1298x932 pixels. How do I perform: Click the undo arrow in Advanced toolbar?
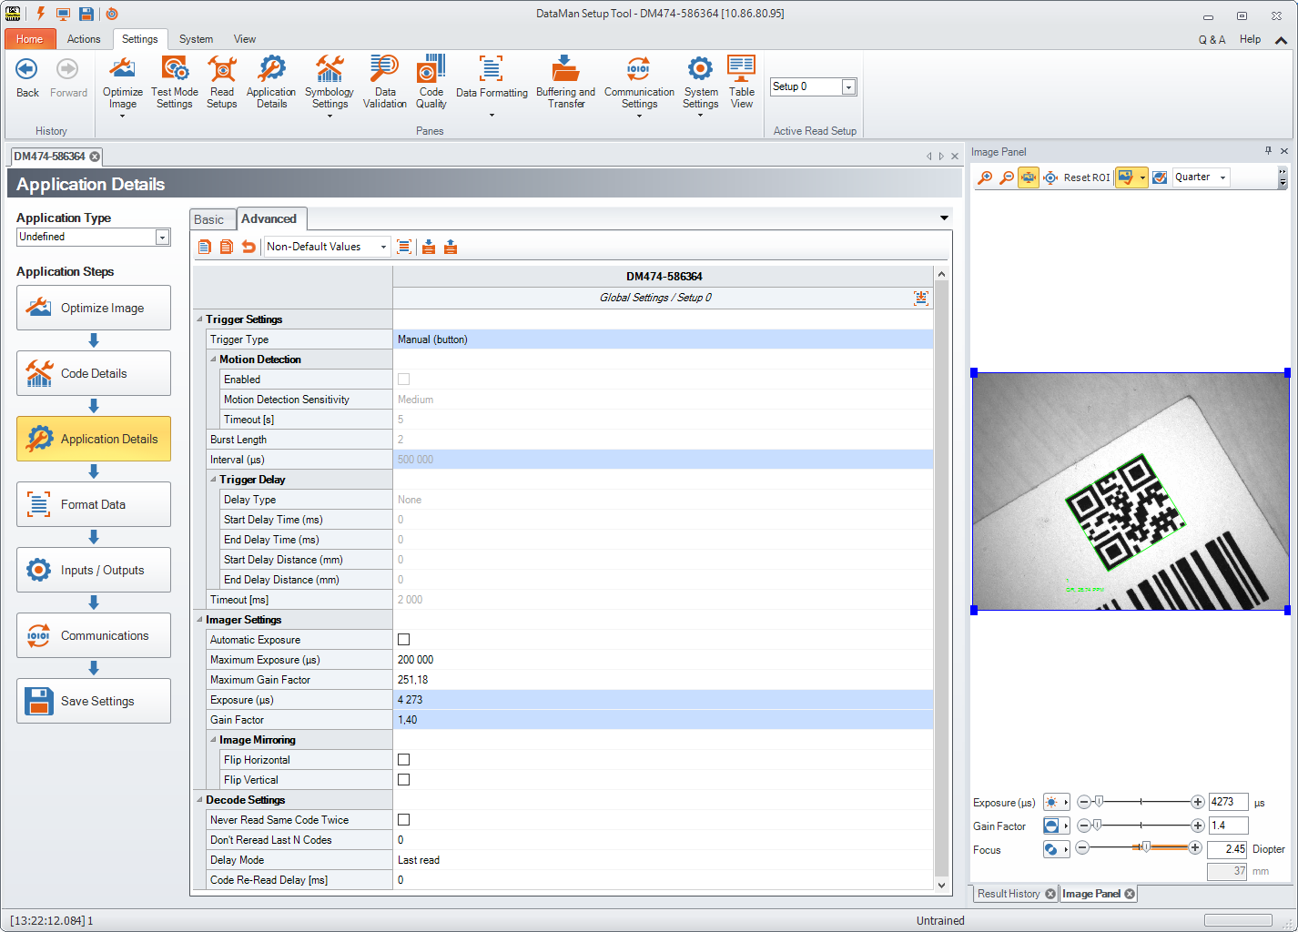248,247
